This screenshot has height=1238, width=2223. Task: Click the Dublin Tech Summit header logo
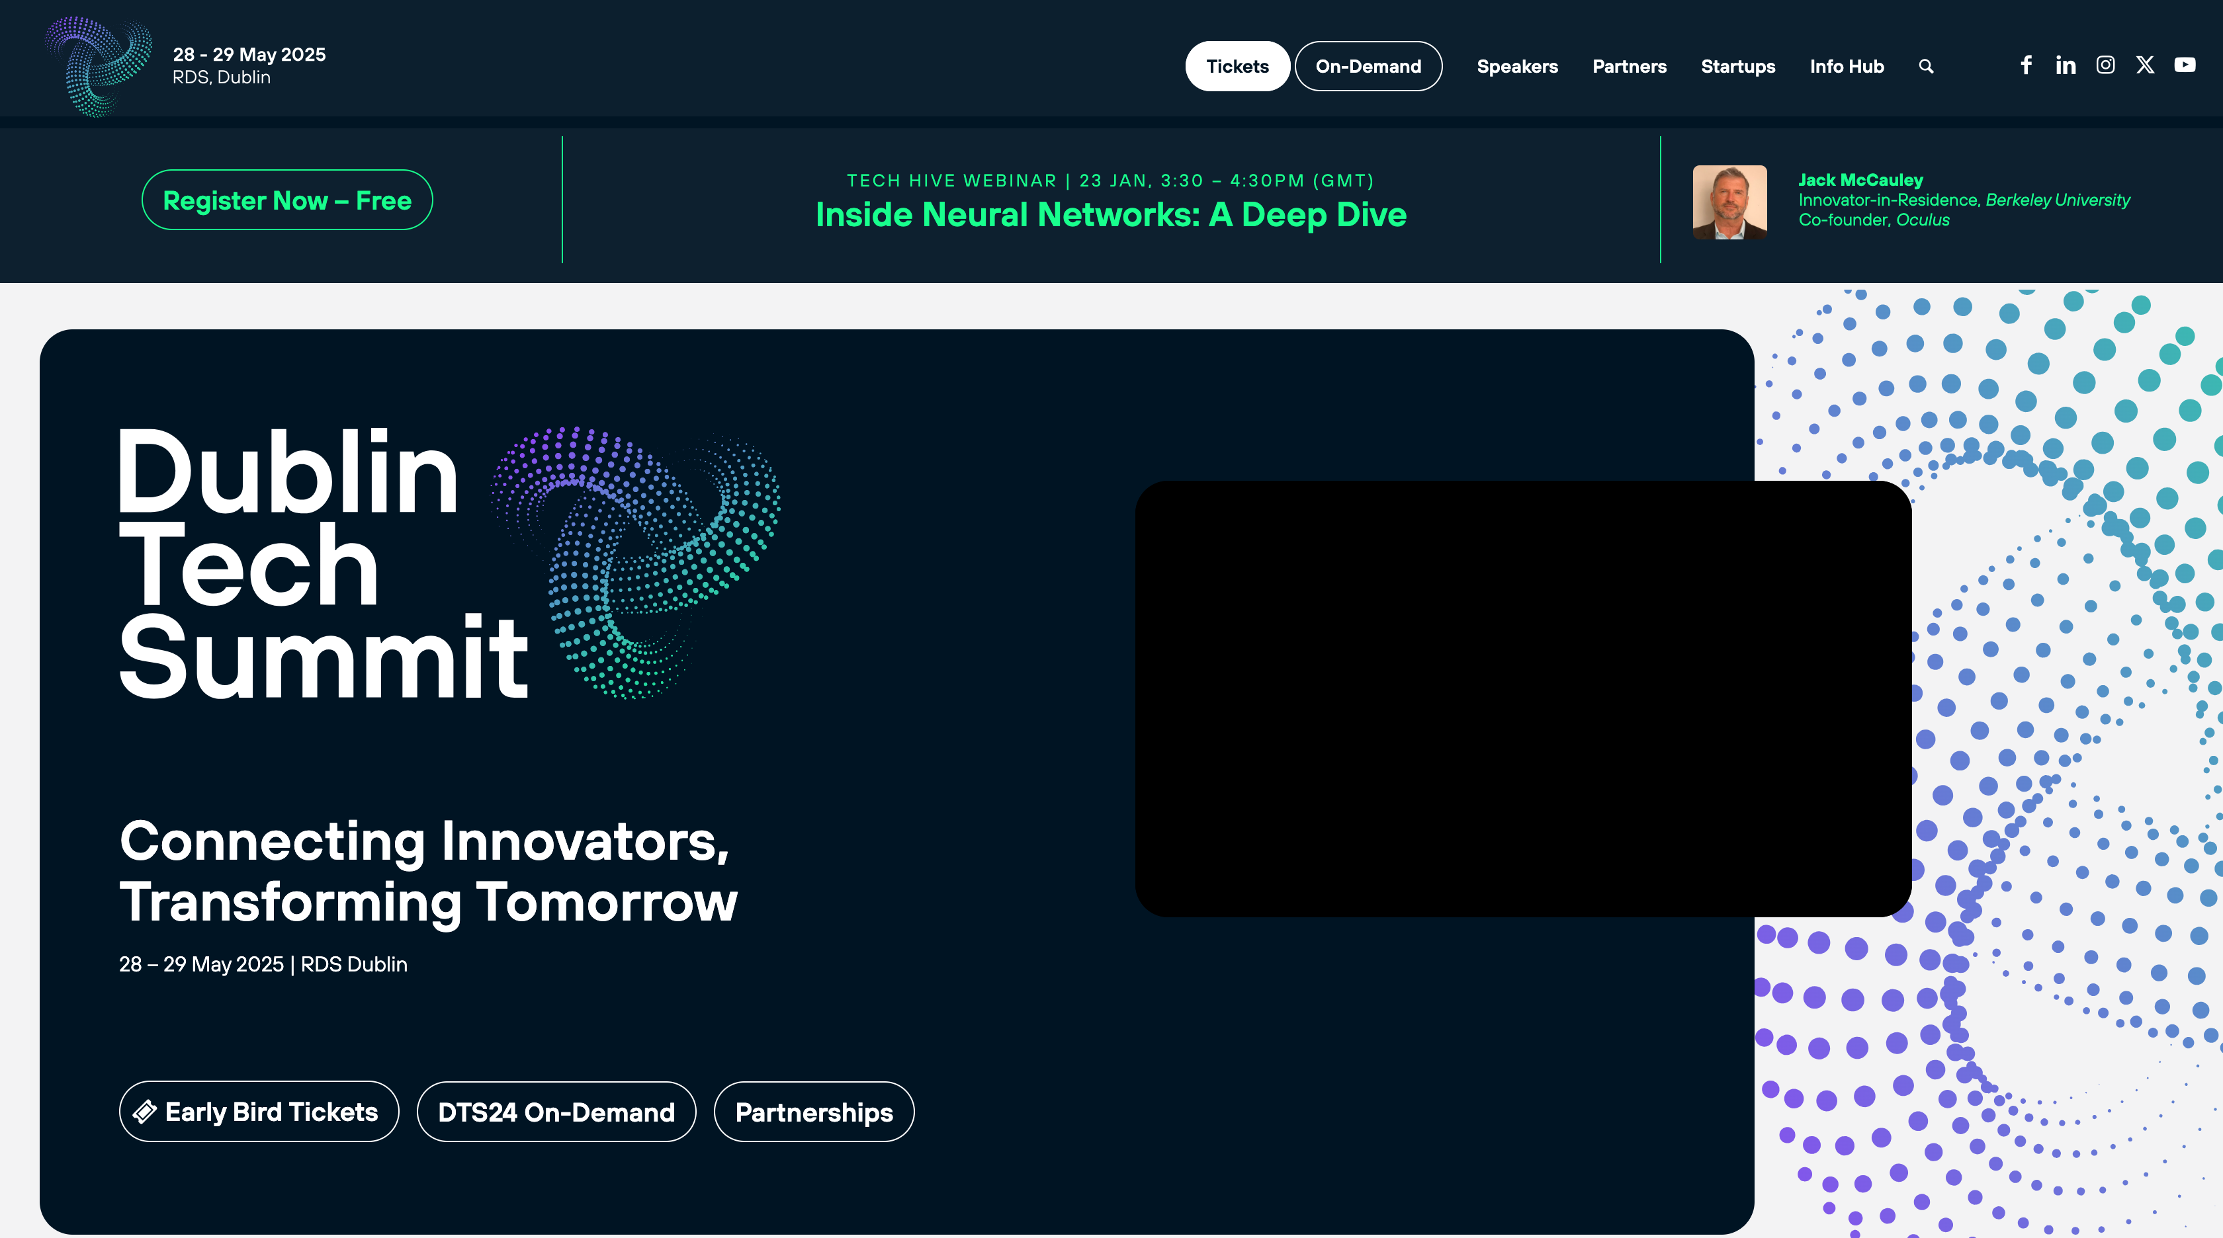tap(99, 65)
